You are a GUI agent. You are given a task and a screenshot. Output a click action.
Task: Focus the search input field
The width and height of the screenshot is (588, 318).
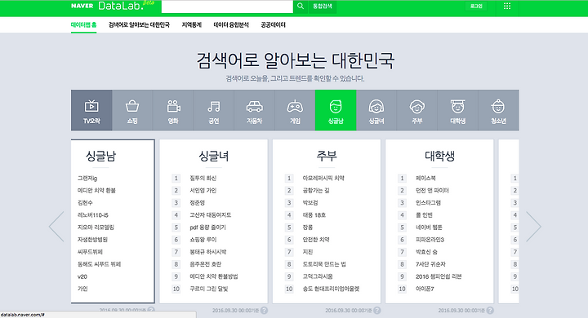coord(227,7)
